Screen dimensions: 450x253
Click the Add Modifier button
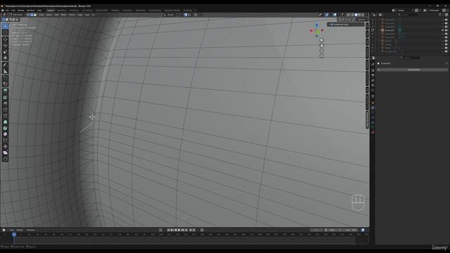click(x=413, y=70)
